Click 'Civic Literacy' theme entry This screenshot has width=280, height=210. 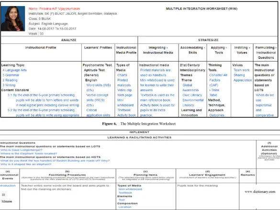click(192, 95)
